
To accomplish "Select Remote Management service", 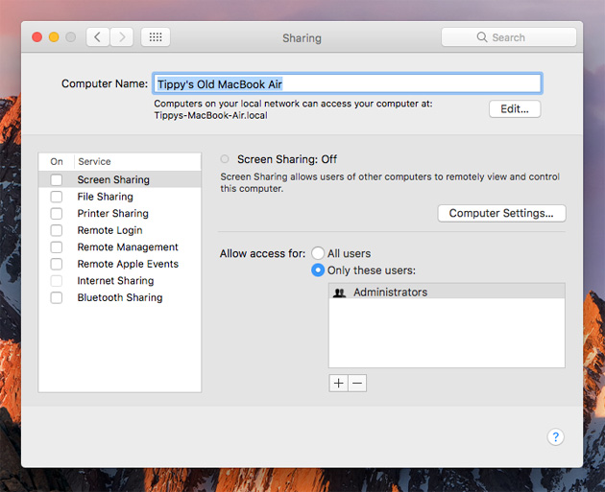I will (120, 247).
